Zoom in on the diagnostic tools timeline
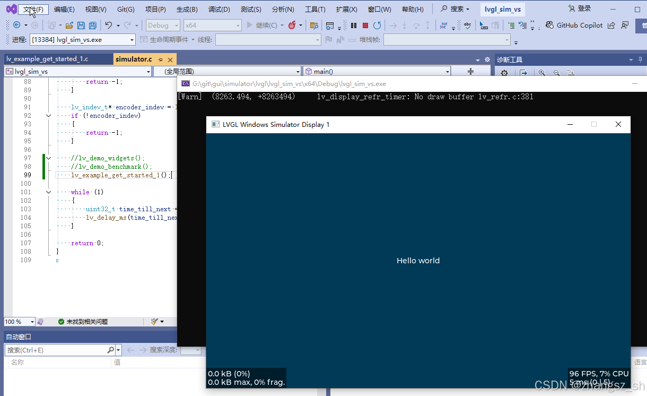This screenshot has width=647, height=396. [x=542, y=73]
